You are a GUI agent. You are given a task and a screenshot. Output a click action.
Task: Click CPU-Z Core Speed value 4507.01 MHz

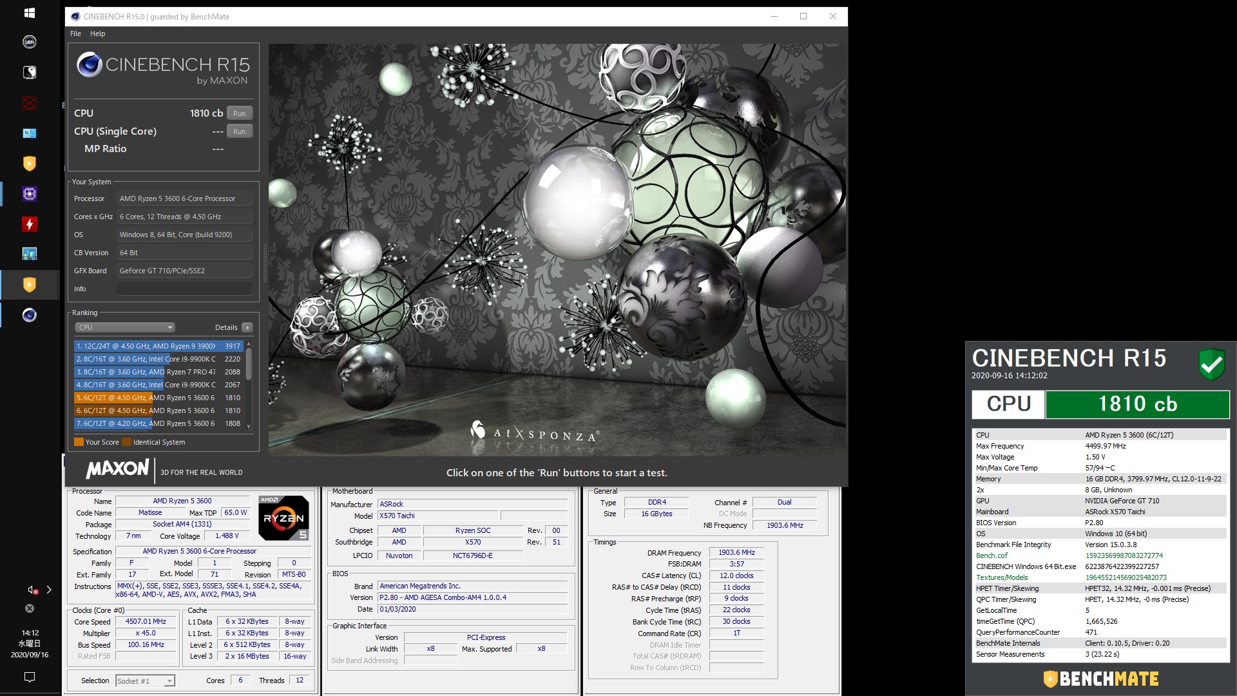pyautogui.click(x=146, y=622)
